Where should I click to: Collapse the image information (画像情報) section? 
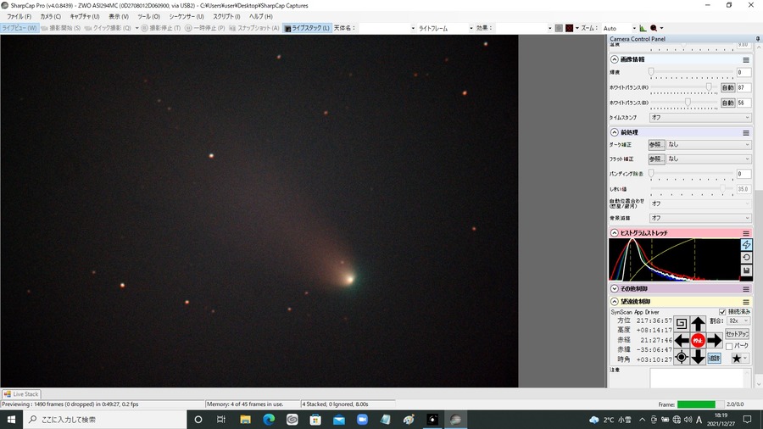click(614, 59)
